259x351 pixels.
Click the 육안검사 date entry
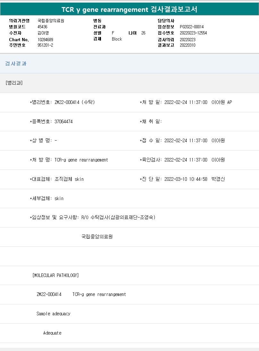point(182,160)
